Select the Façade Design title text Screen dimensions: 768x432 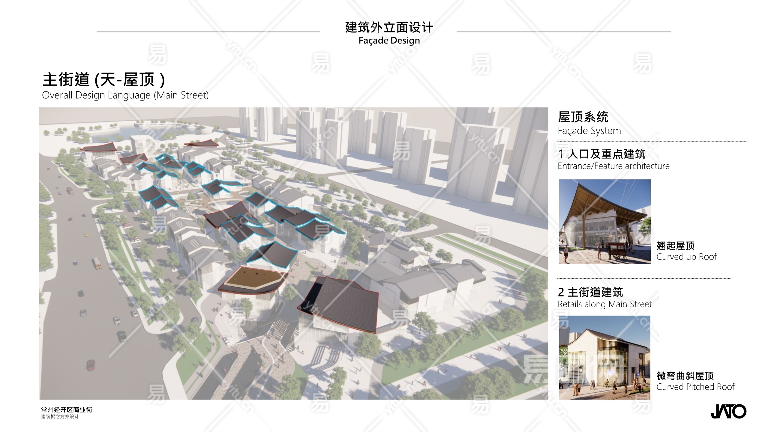click(389, 40)
